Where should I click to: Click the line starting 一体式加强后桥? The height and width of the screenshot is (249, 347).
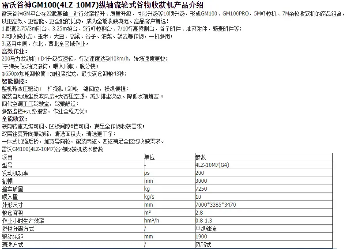[83, 141]
